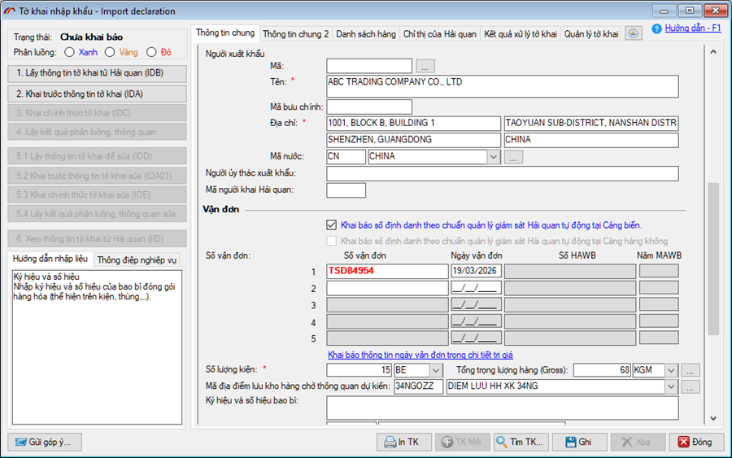Click the Tìm TK search button
The width and height of the screenshot is (732, 458).
pyautogui.click(x=519, y=442)
